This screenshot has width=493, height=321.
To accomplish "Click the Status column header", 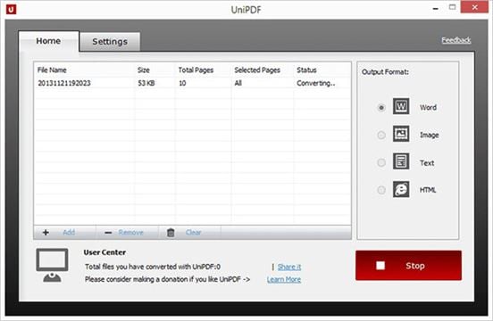I will (306, 70).
